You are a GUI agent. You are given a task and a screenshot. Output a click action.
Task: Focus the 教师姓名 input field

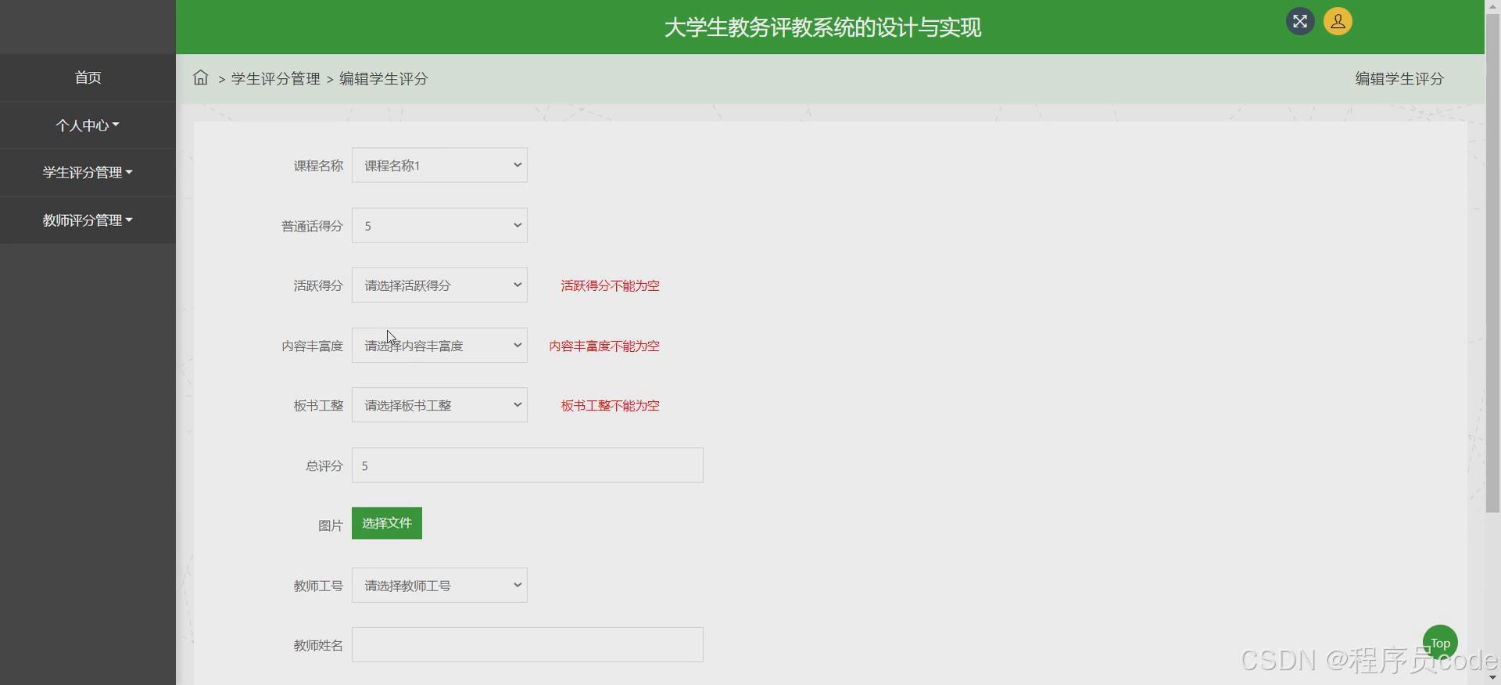click(528, 645)
